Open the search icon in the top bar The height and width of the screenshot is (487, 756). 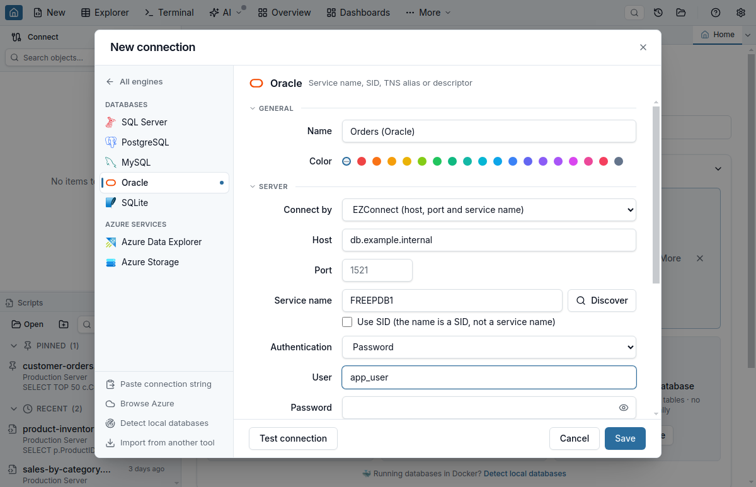point(634,13)
